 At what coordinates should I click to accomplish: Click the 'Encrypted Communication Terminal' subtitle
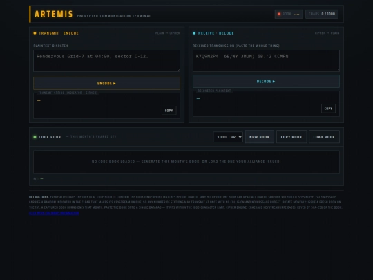point(114,16)
